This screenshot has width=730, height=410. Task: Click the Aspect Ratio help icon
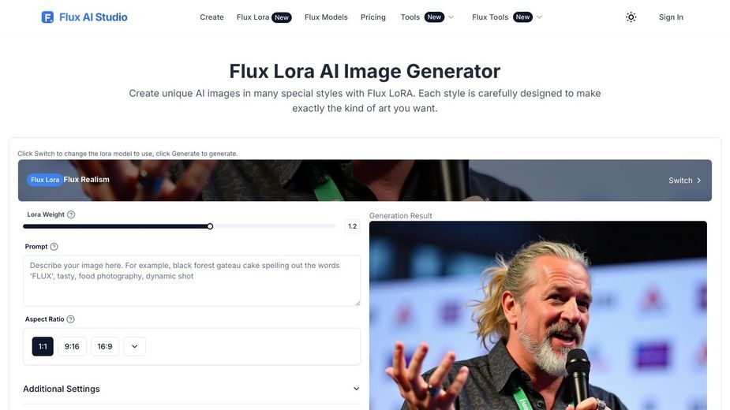pyautogui.click(x=70, y=319)
